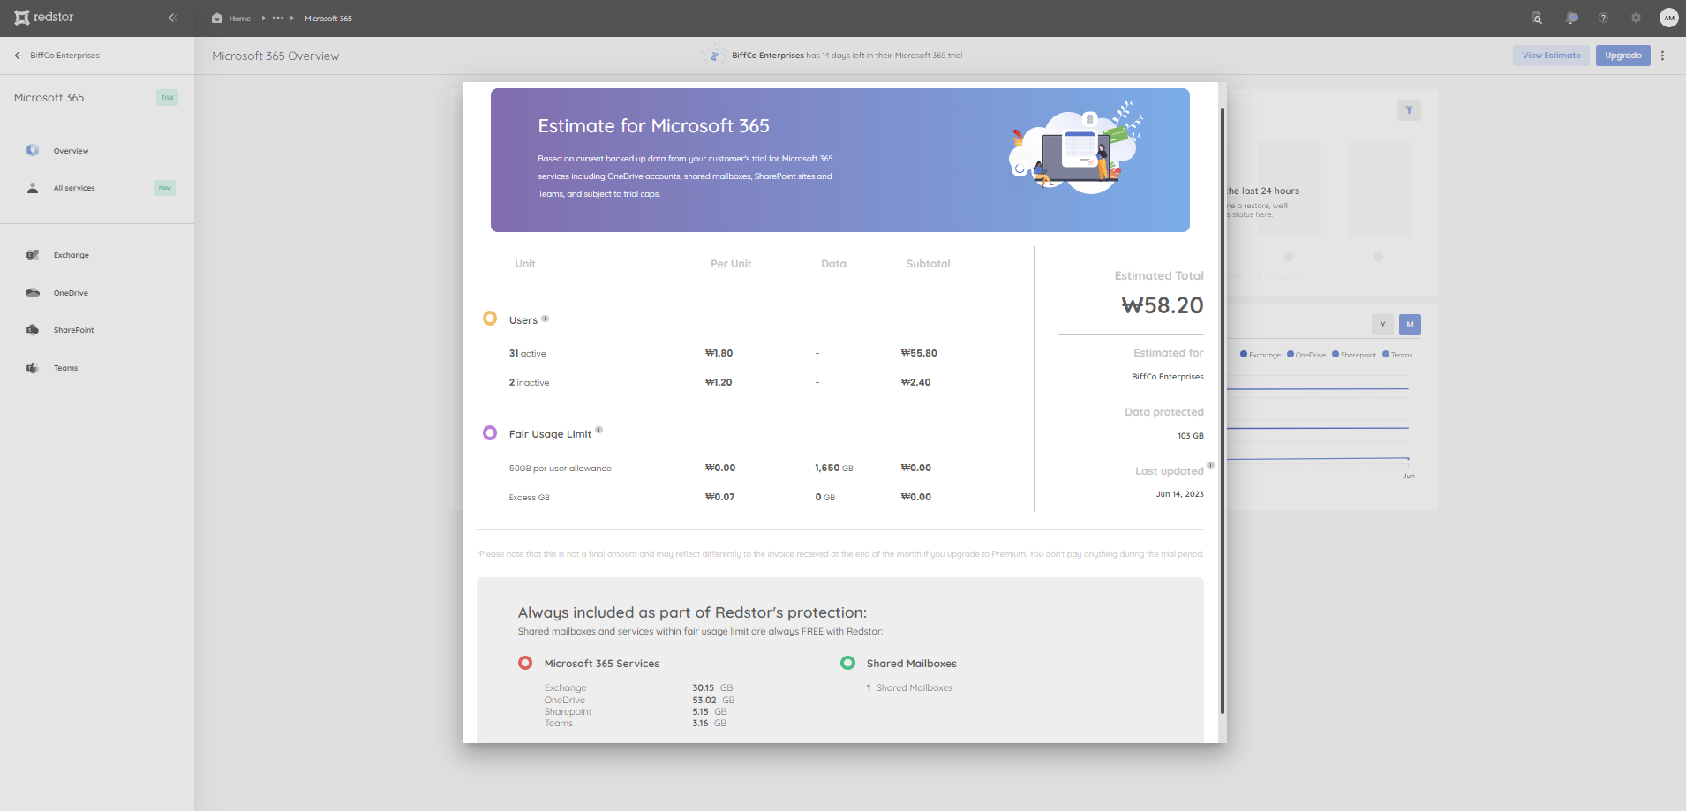Click the ₩58.20 estimated total

1162,305
